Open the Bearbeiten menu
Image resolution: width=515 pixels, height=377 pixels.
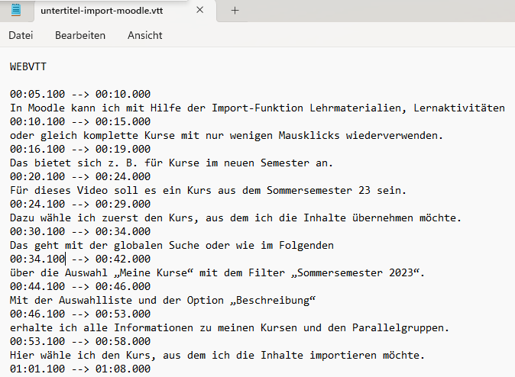pyautogui.click(x=80, y=35)
